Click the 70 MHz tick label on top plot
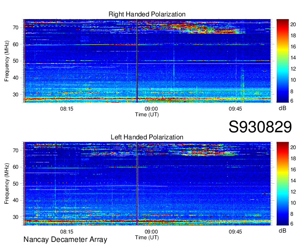 [15, 28]
